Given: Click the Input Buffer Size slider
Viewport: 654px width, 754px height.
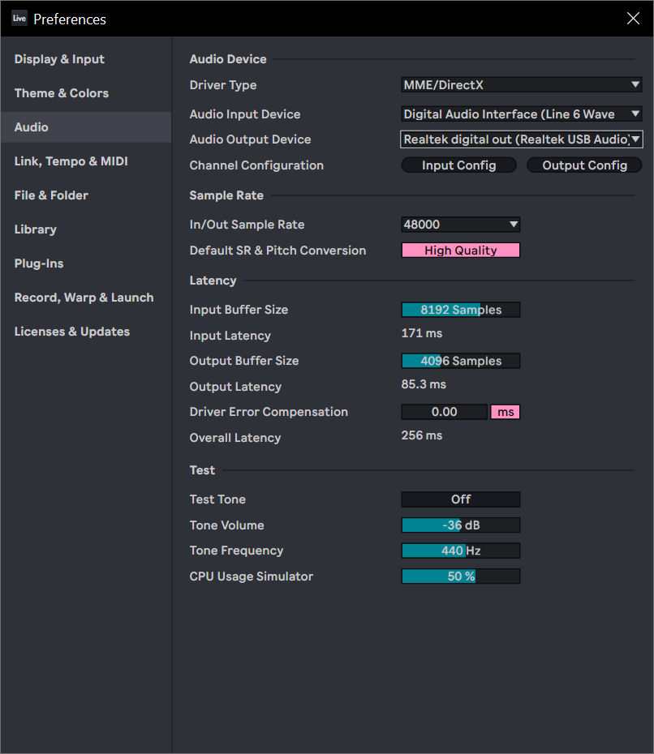Looking at the screenshot, I should 461,310.
